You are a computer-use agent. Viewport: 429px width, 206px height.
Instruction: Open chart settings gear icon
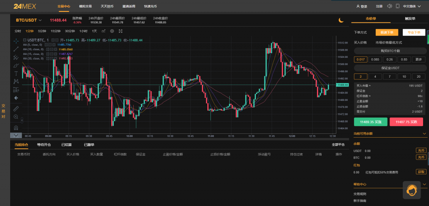click(112, 31)
